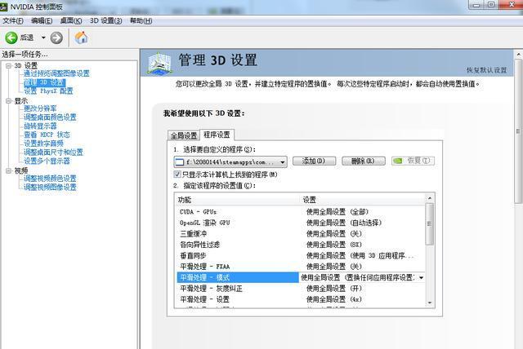Select the 各向异性过滤 settings row
Viewport: 523px width, 349px height.
301,245
